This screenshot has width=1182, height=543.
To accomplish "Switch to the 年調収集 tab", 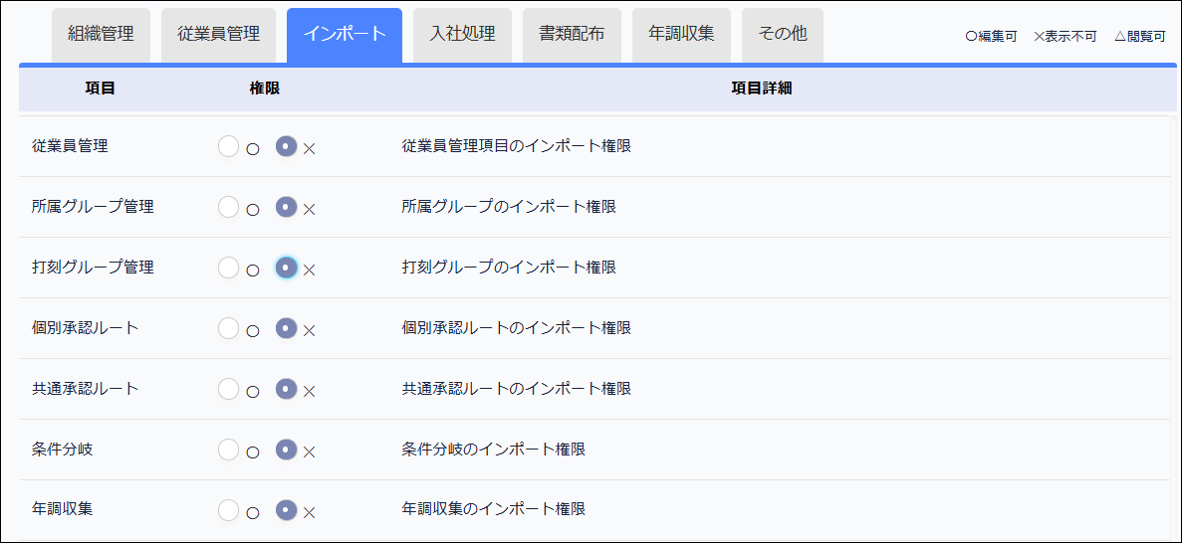I will pos(681,35).
